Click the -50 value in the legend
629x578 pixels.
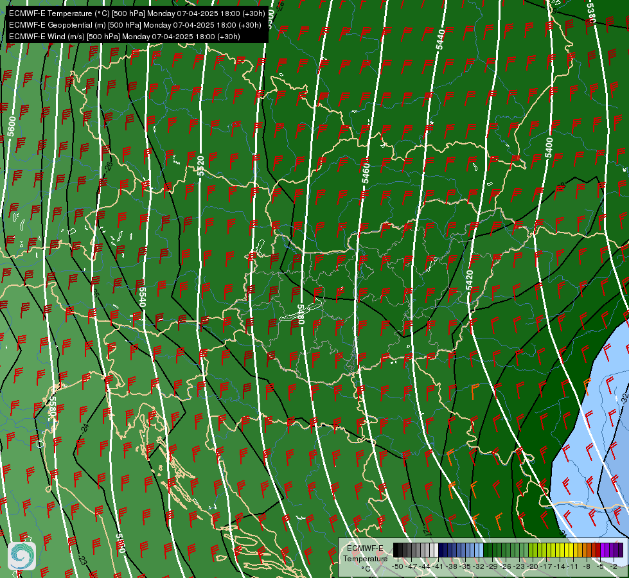pos(398,566)
